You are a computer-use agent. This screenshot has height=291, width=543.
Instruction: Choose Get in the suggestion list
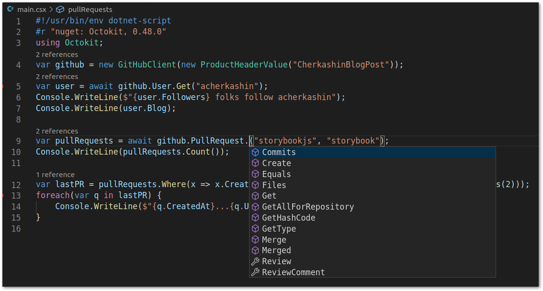(x=269, y=196)
